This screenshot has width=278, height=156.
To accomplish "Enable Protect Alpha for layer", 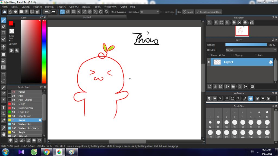I will pos(209,55).
